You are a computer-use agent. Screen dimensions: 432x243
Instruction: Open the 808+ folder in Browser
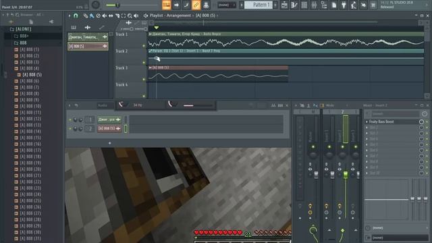pyautogui.click(x=24, y=36)
